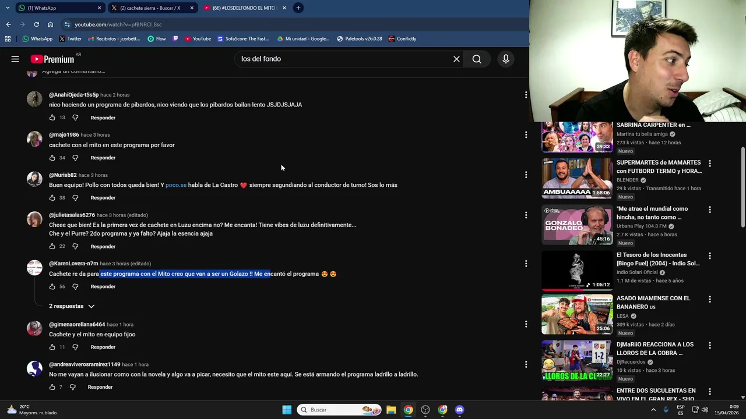Like the comment by @KarenLovera-n7m

pyautogui.click(x=52, y=286)
